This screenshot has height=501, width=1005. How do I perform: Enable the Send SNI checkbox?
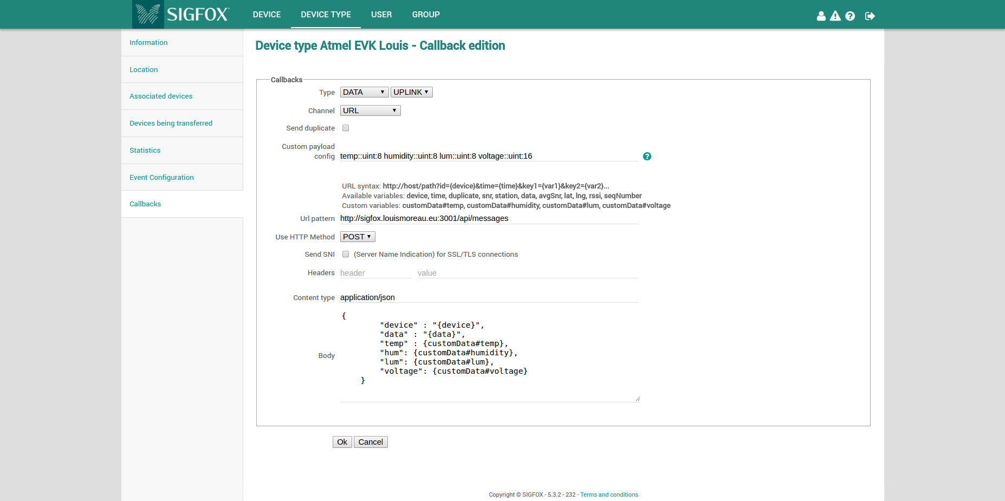(x=346, y=254)
